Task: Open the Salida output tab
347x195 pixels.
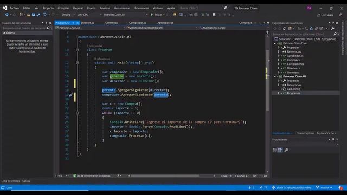Action: point(26,181)
